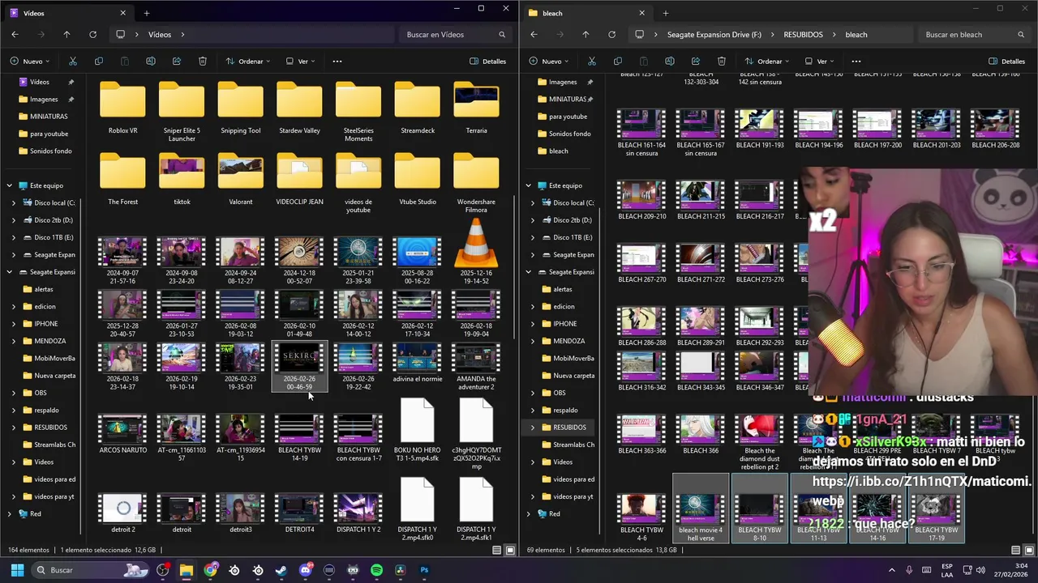1038x583 pixels.
Task: Expand Disco local (C:) in Videos window tree
Action: 13,202
